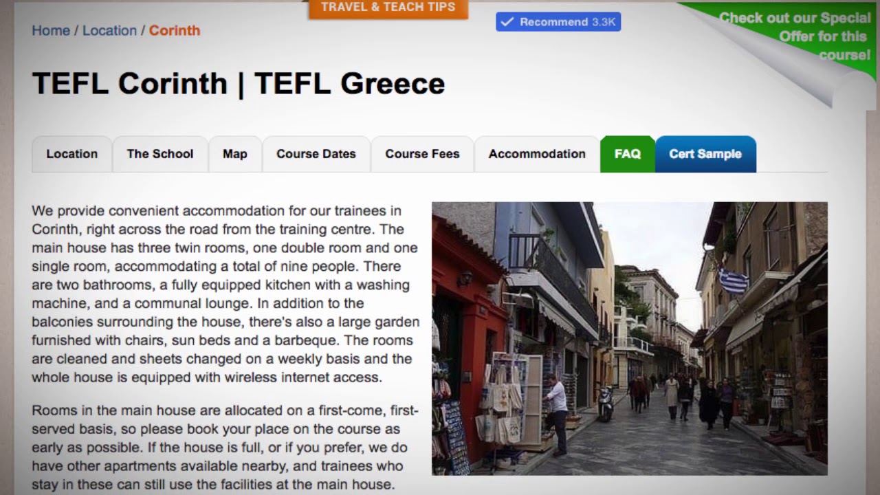Open the Corinth street photo

[x=629, y=338]
